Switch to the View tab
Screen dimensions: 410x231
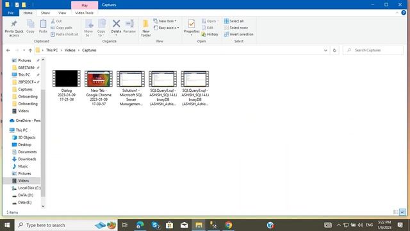62,13
